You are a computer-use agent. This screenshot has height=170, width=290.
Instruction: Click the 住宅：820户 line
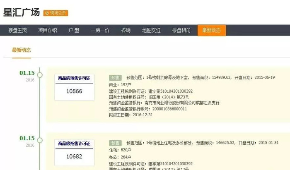coord(120,150)
